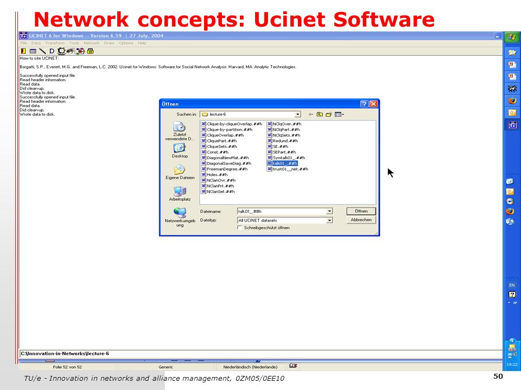Click the EN language bar indicator

pos(512,285)
